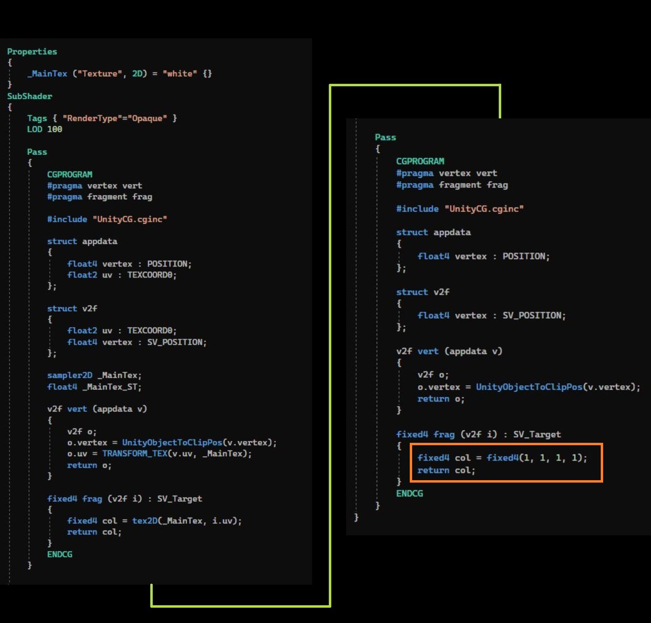Image resolution: width=651 pixels, height=623 pixels.
Task: Click '#pragma vertex vert' in the Properties listing
Action: [x=95, y=185]
